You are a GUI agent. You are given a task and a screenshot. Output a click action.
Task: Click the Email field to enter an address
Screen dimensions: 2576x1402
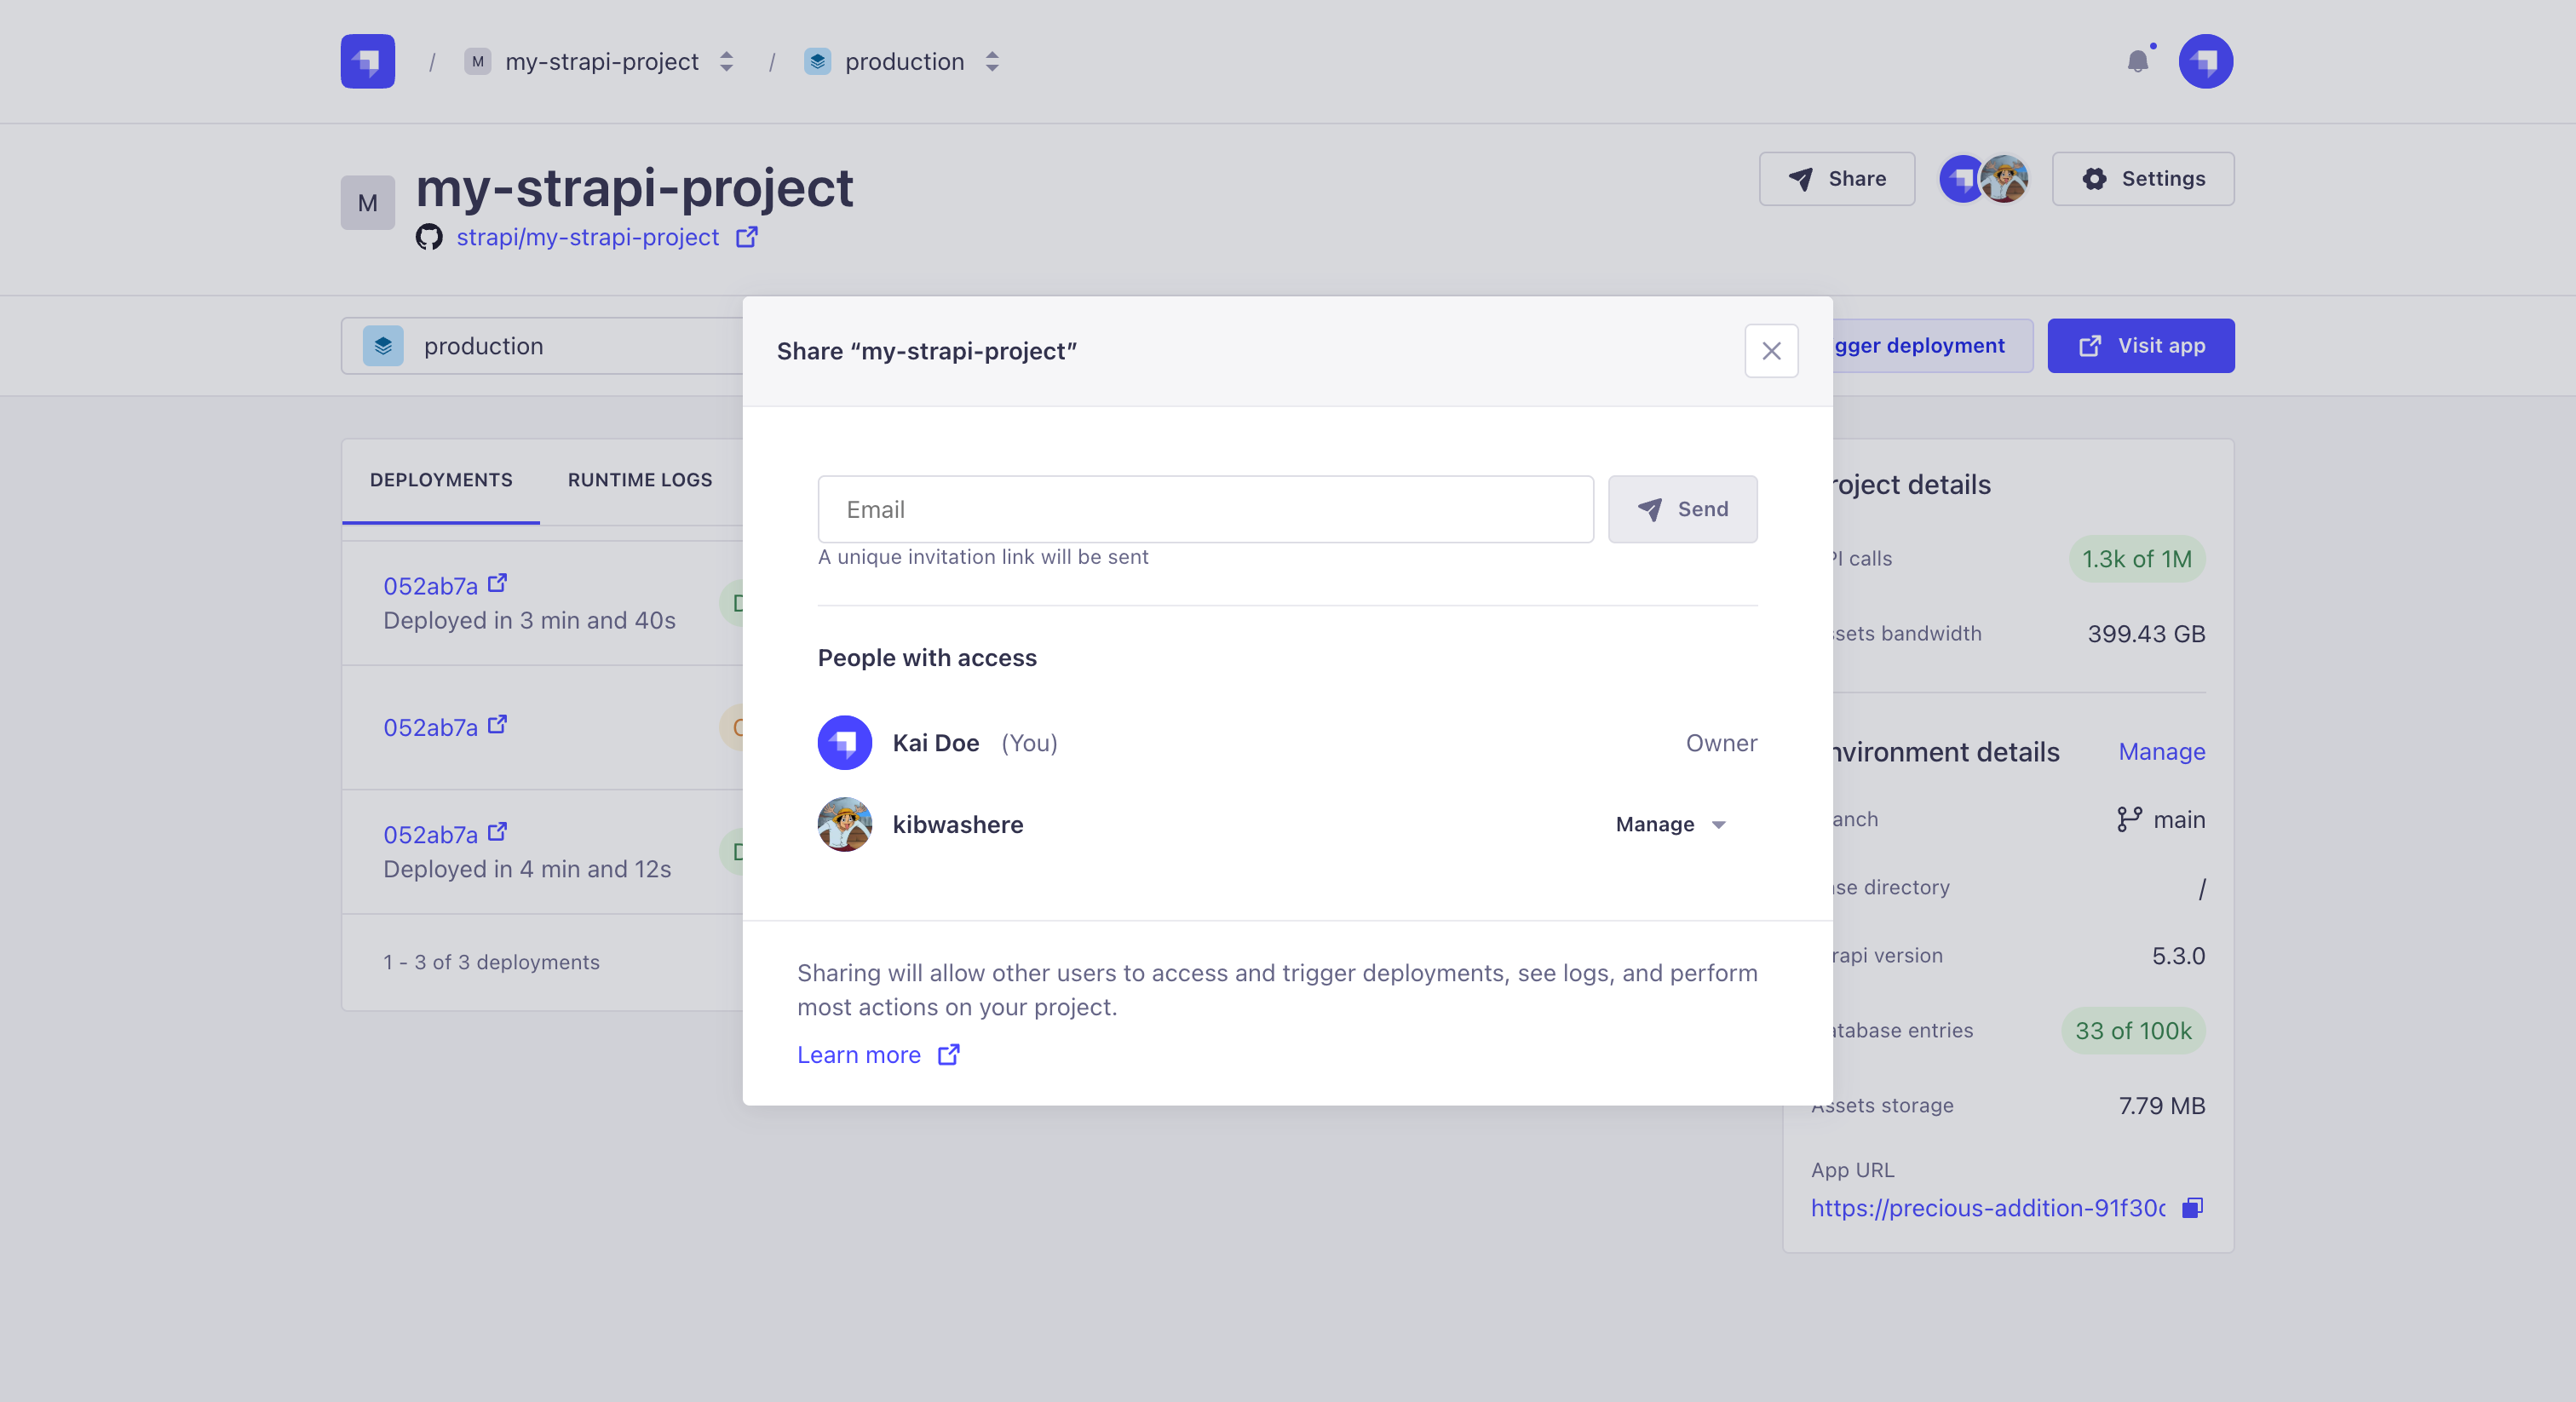tap(1200, 509)
